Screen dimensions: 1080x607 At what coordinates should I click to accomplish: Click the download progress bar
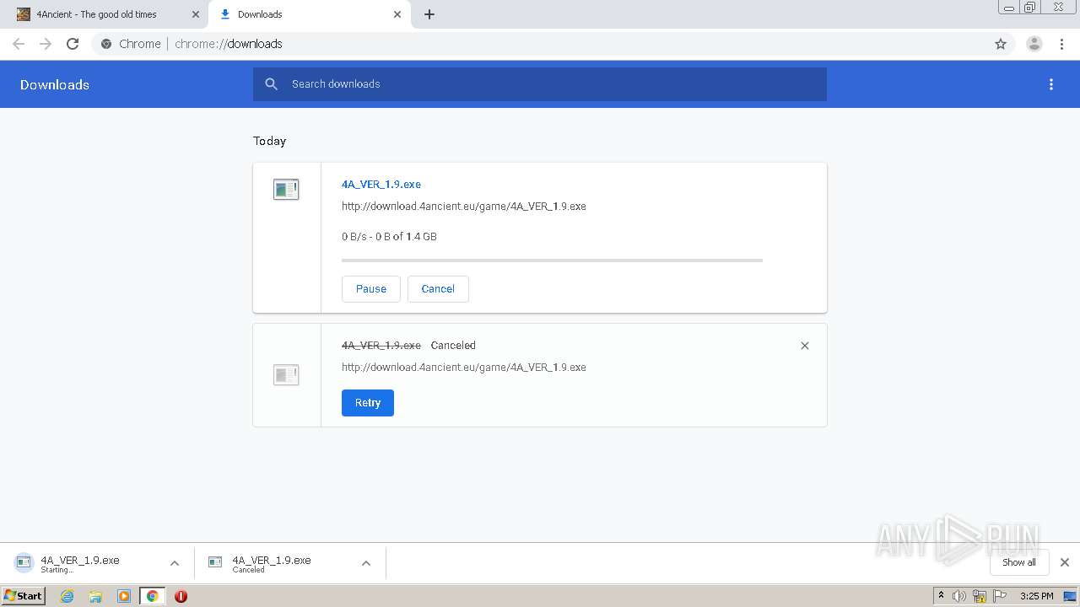(x=552, y=261)
